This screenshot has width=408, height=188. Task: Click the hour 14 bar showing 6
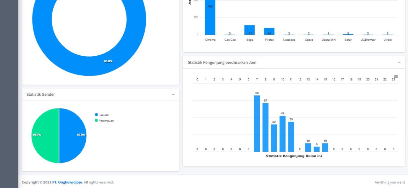(317, 149)
